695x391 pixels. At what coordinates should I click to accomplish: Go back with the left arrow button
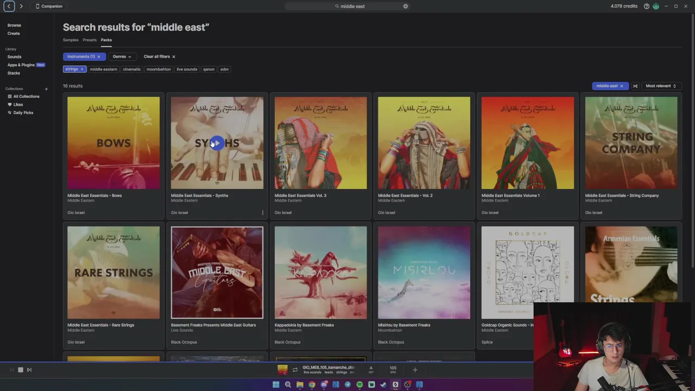coord(9,6)
